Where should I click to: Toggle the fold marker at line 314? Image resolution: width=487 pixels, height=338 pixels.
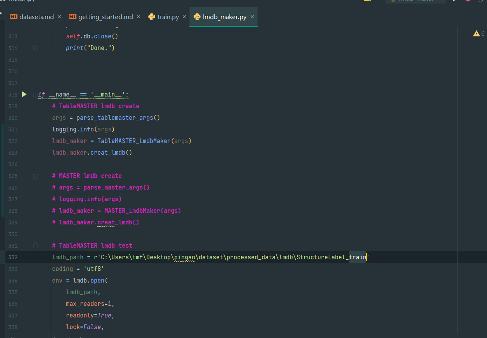tap(35, 48)
